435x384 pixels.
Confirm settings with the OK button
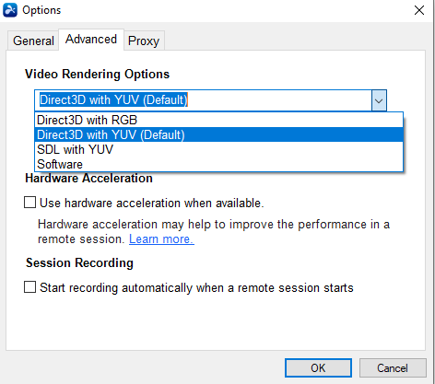coord(318,367)
